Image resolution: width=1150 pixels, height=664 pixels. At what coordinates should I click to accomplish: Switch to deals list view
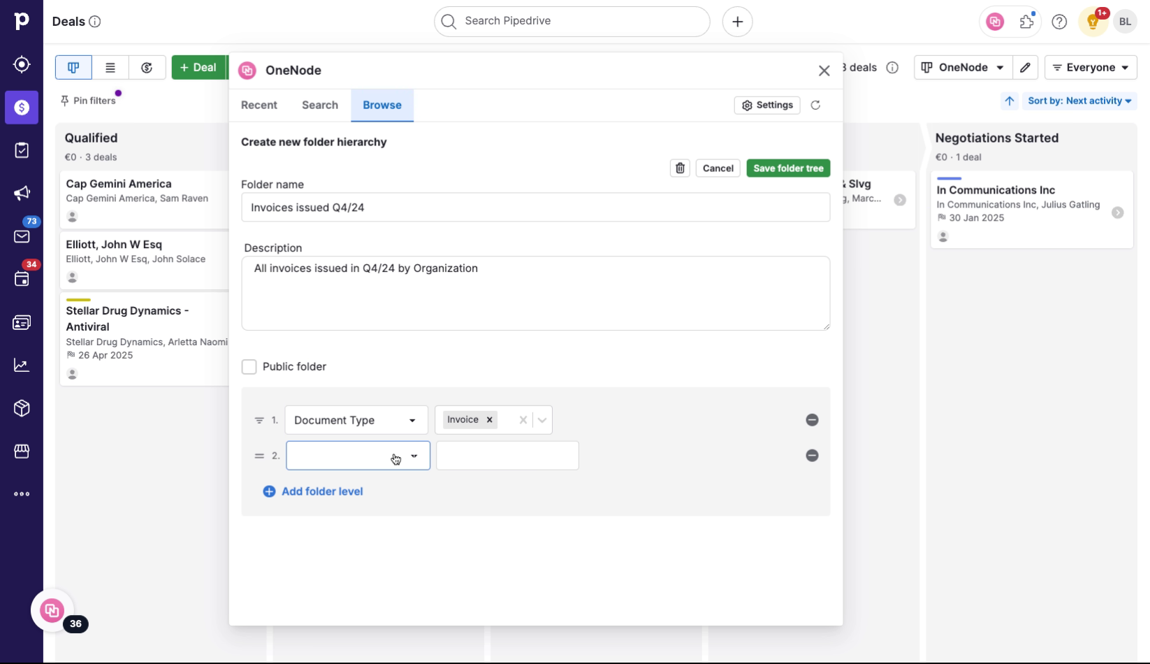point(110,68)
